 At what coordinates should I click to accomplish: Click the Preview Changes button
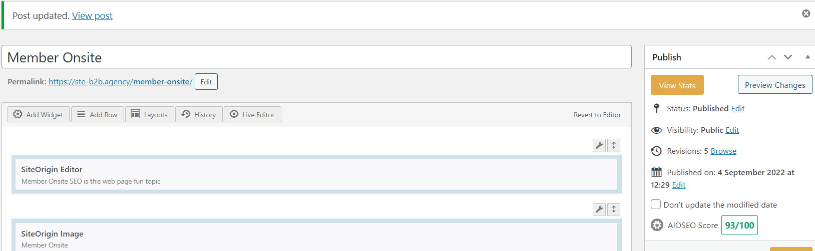[x=775, y=85]
